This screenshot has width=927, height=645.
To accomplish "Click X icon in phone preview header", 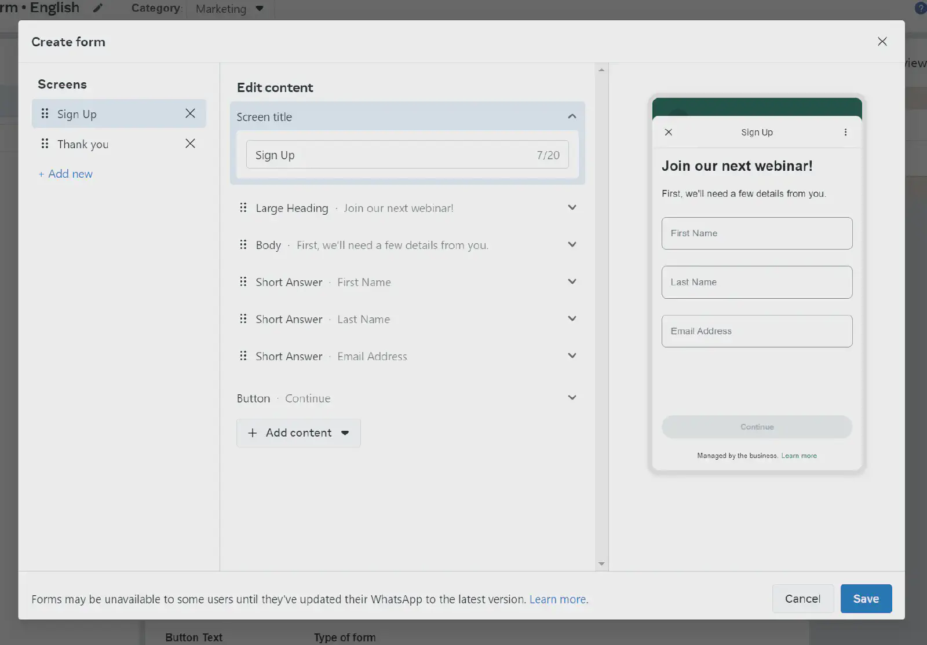I will tap(669, 132).
